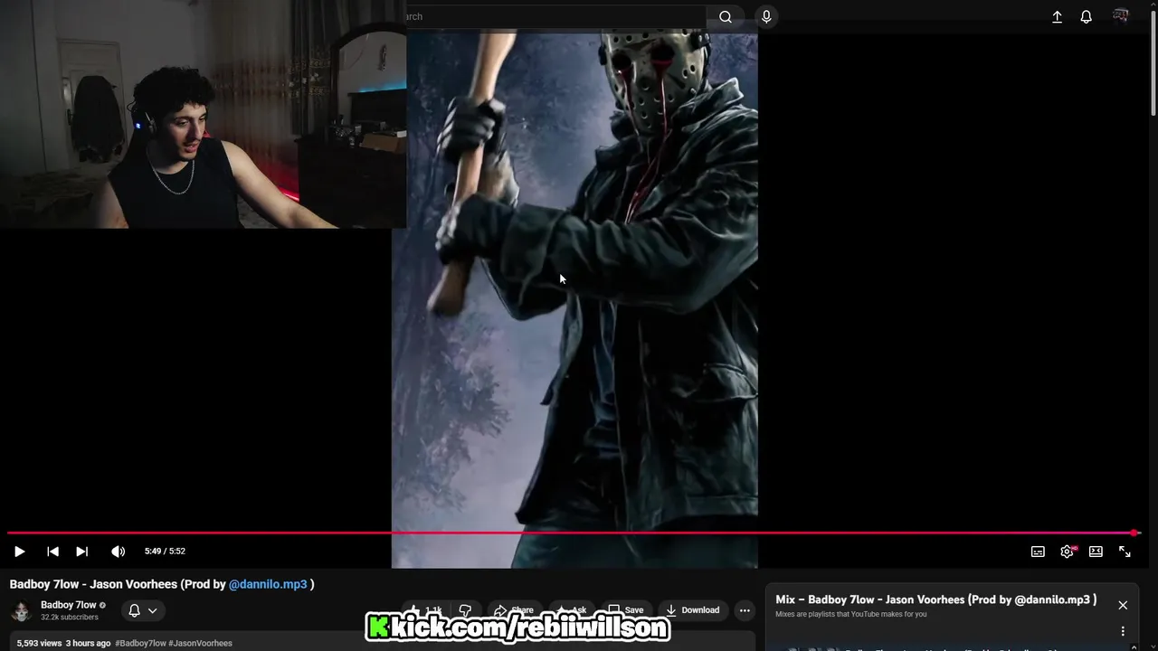Mute the video using the speaker icon
This screenshot has width=1158, height=651.
(x=118, y=552)
